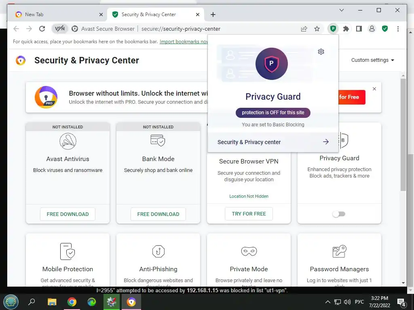The height and width of the screenshot is (310, 414).
Task: Click the site info icon beside Avast Secure Browser
Action: point(75,29)
